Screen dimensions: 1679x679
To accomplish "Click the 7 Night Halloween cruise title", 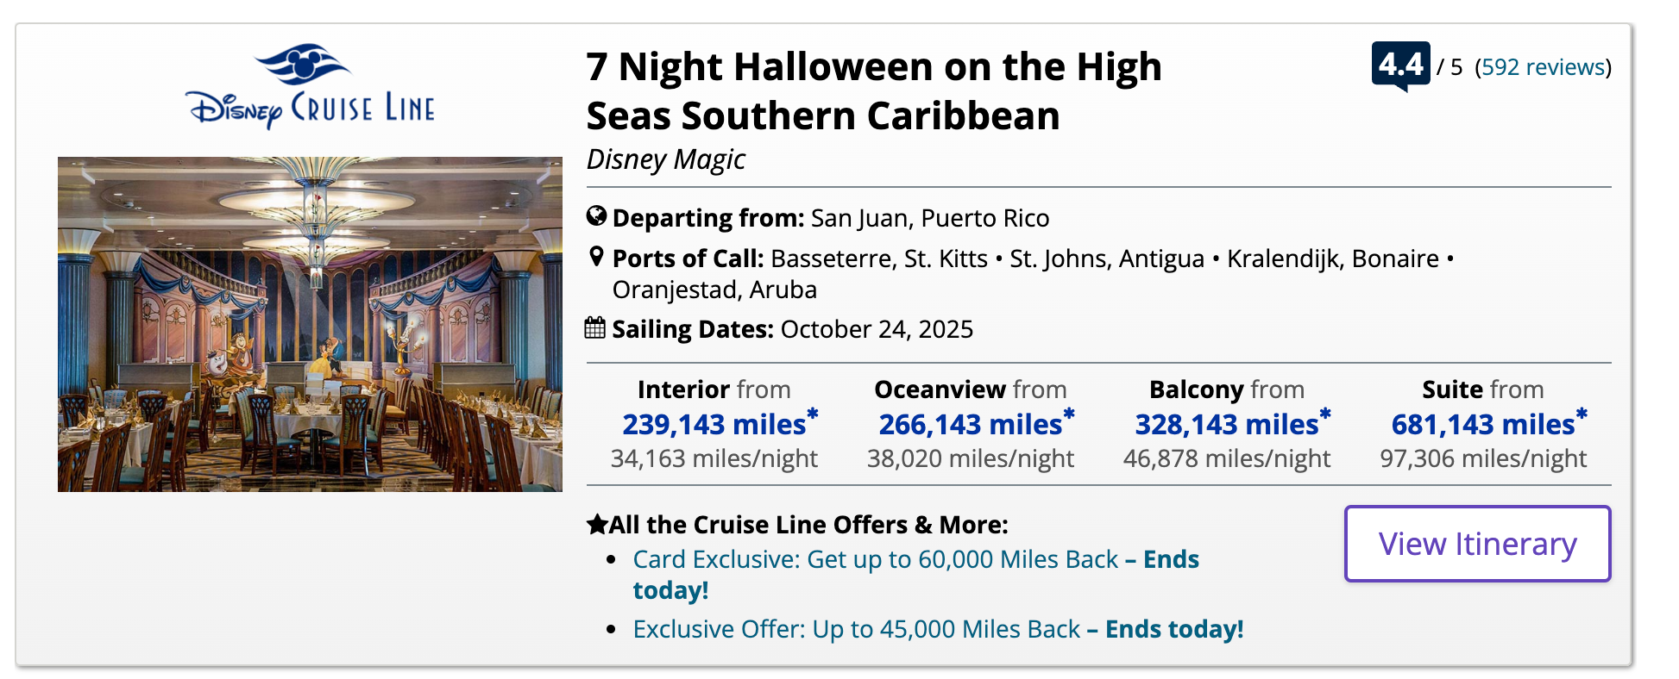I will point(873,90).
